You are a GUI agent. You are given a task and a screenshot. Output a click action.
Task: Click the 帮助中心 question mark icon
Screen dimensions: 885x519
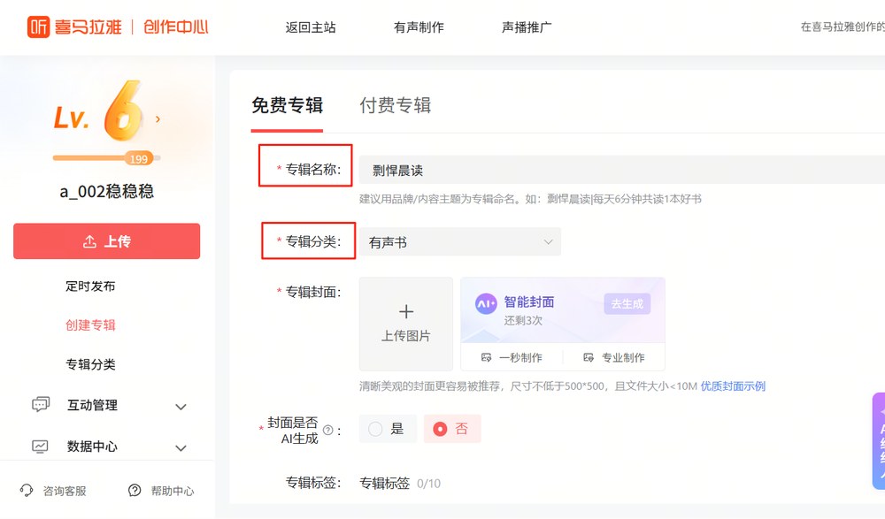point(135,490)
